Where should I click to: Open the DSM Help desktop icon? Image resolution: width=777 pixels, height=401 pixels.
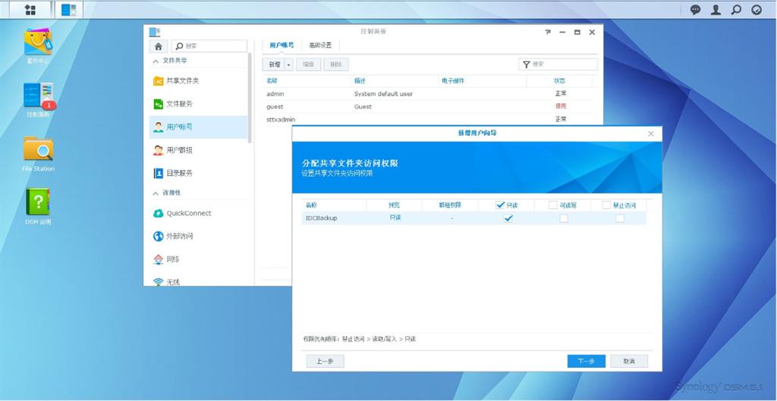38,203
